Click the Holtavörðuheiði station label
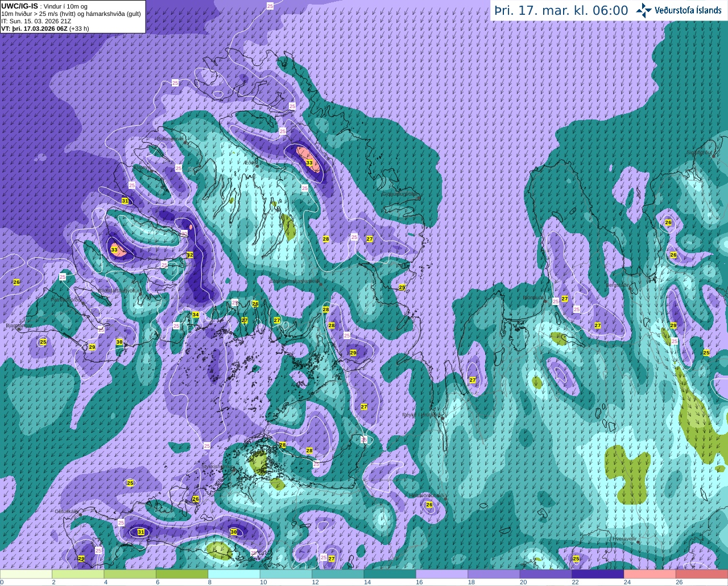 tap(427, 496)
